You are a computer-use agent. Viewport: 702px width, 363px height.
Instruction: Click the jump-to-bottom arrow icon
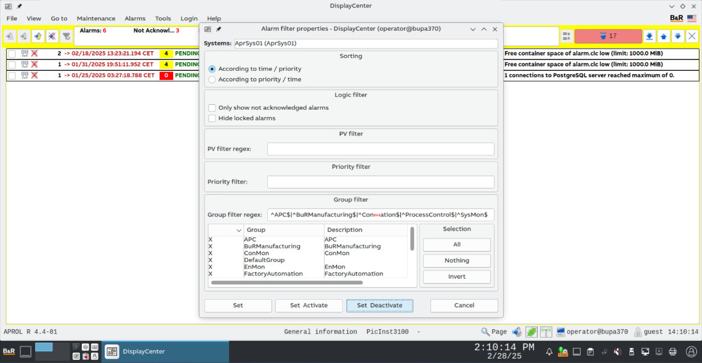[x=649, y=36]
